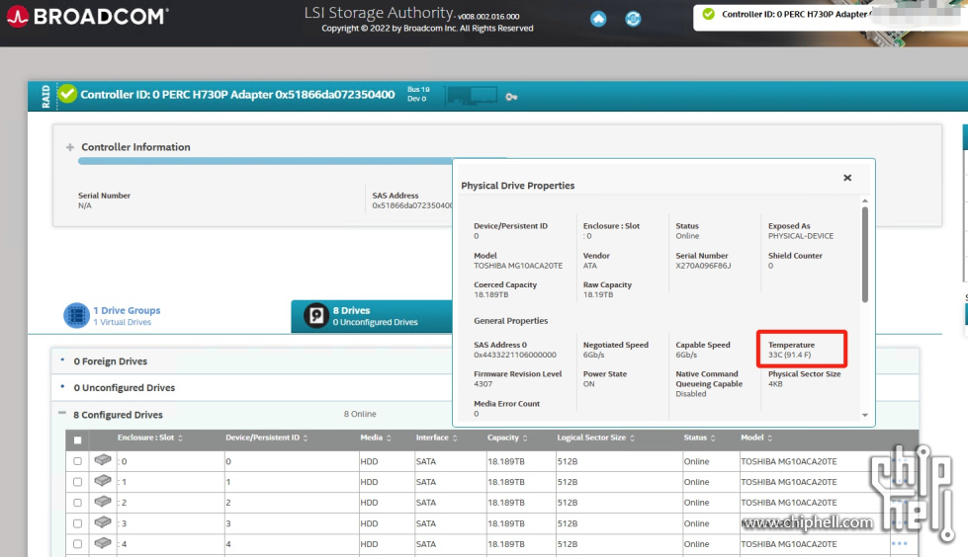Open more options ellipsis for slot 4 drive
The height and width of the screenshot is (557, 968).
tap(900, 543)
